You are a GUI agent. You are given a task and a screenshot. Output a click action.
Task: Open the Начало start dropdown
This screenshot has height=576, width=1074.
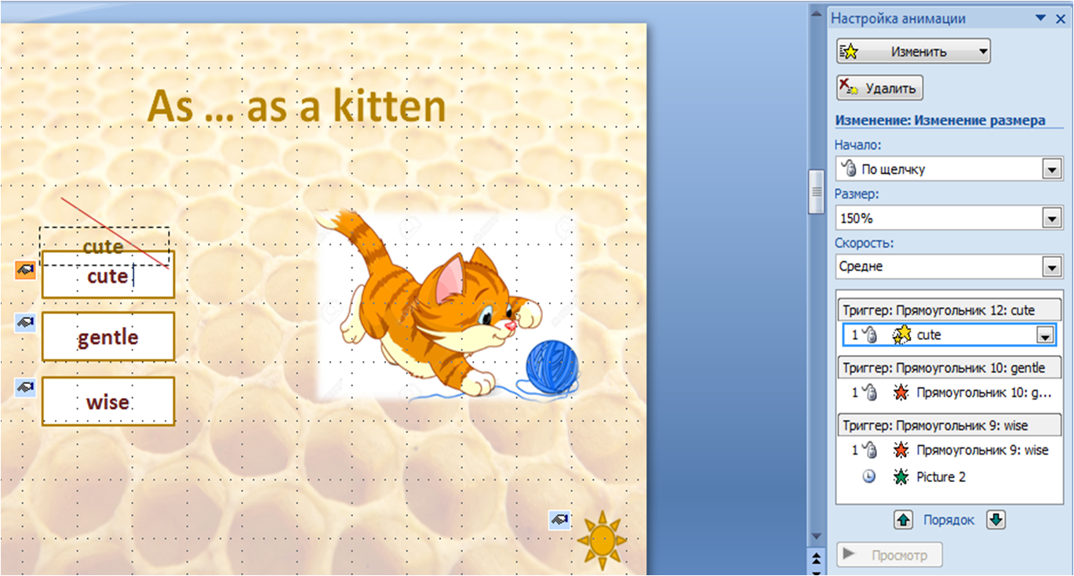pyautogui.click(x=1051, y=169)
